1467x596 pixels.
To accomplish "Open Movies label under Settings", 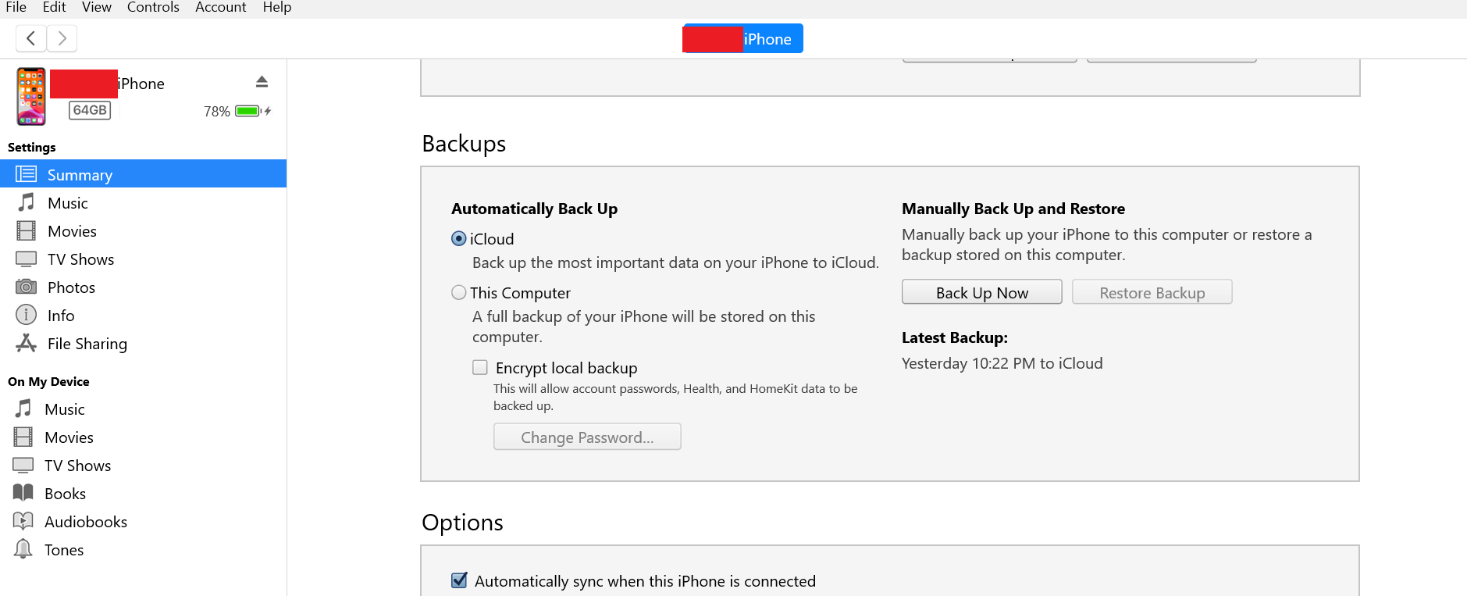I will pyautogui.click(x=72, y=231).
